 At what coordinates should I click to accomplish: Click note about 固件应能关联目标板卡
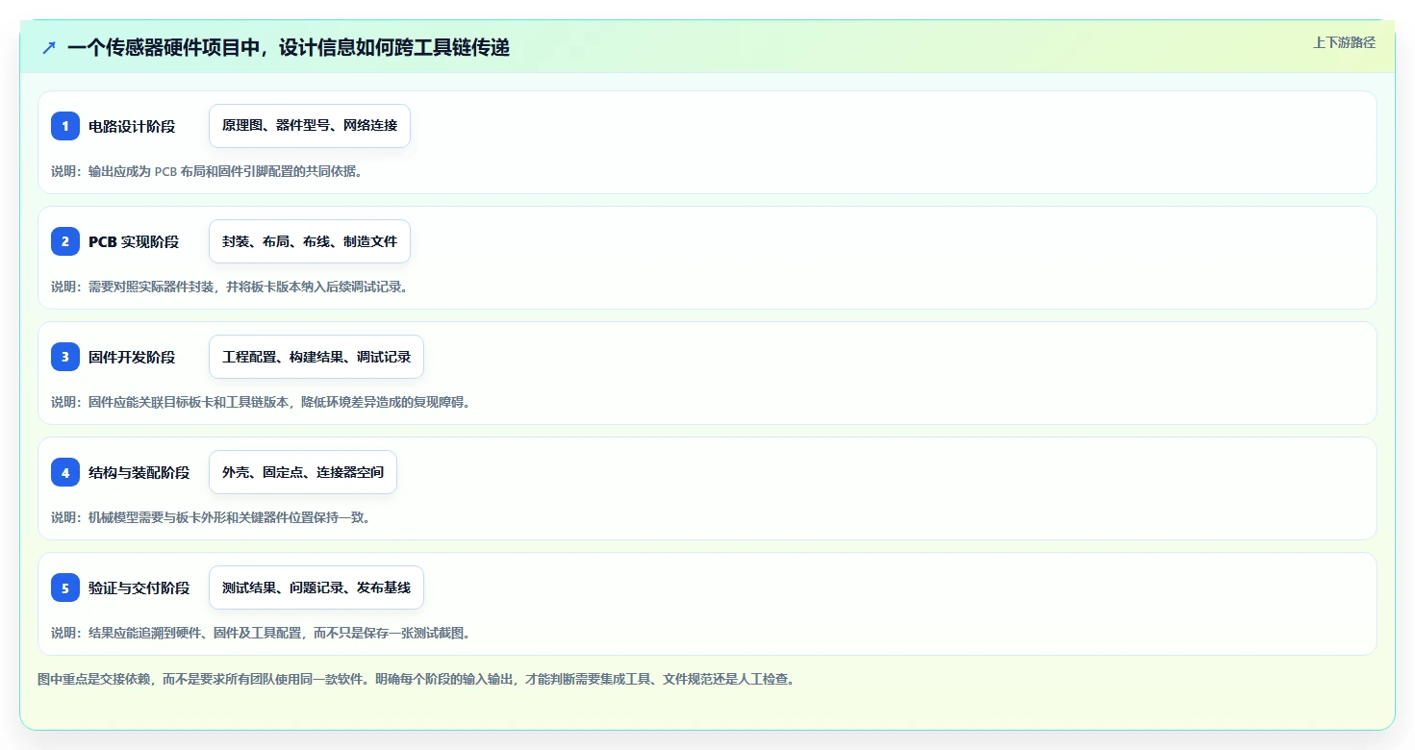(261, 402)
